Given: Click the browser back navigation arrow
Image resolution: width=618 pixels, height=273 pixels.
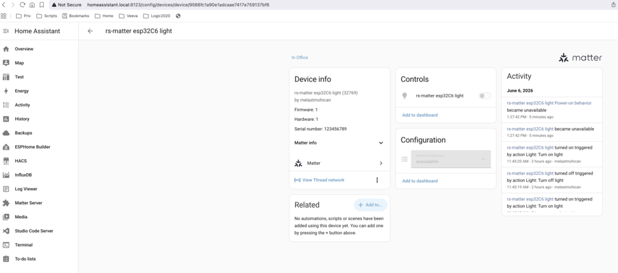Looking at the screenshot, I should coord(4,4).
